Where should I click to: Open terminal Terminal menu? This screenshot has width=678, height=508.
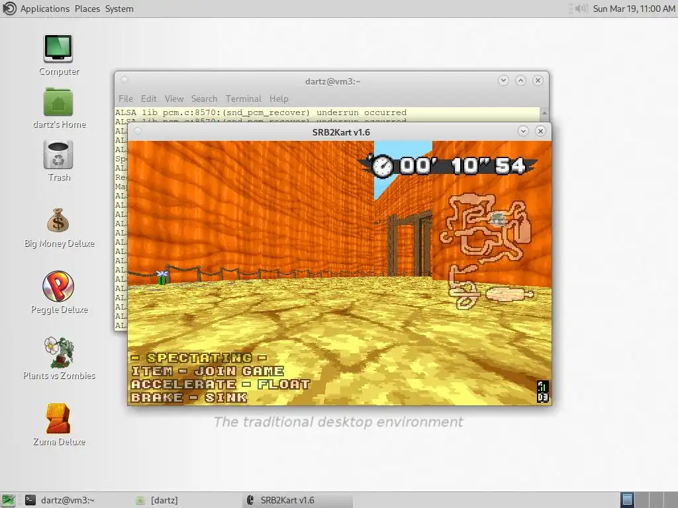click(x=243, y=99)
